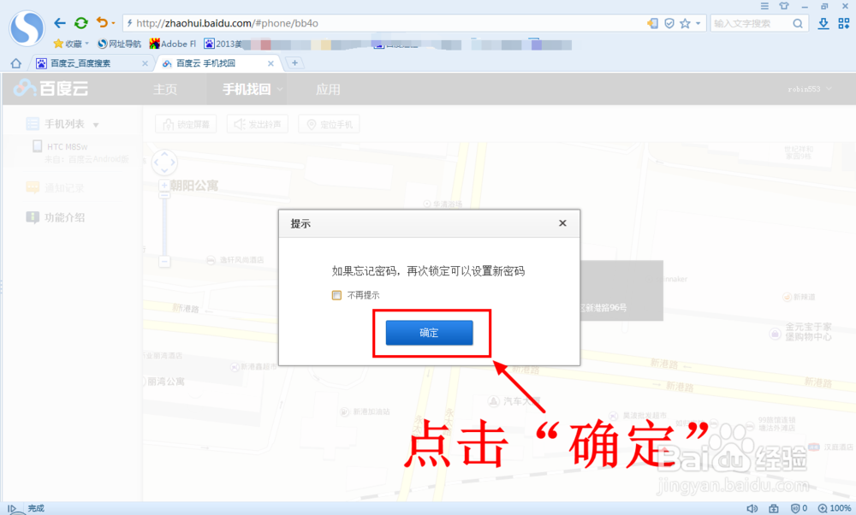Viewport: 856px width, 515px height.
Task: Enable the 不再提示 checkbox
Action: coord(337,293)
